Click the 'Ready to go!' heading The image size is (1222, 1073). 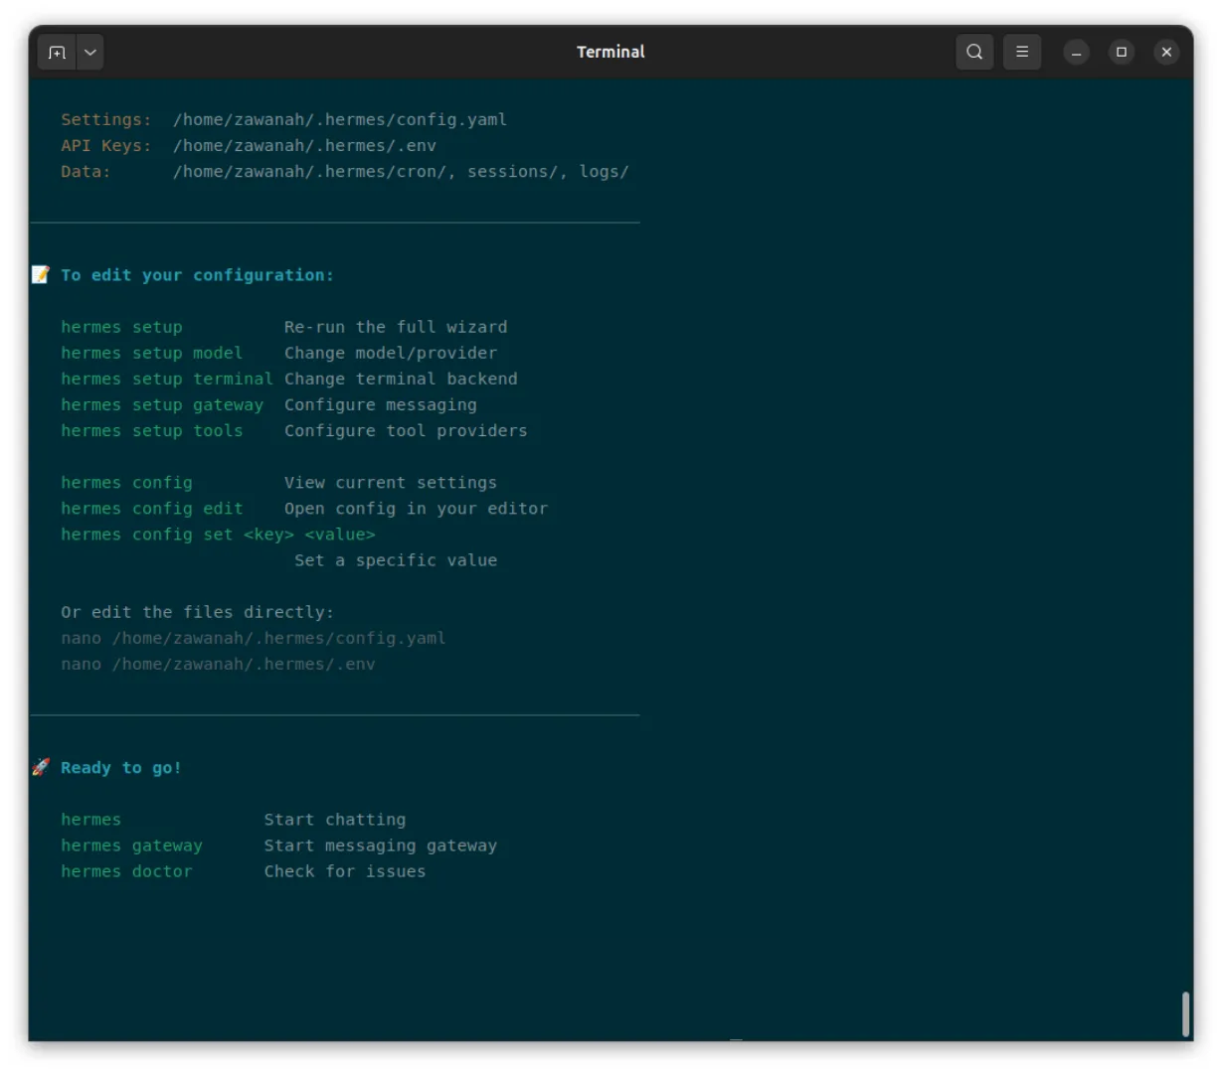tap(121, 768)
